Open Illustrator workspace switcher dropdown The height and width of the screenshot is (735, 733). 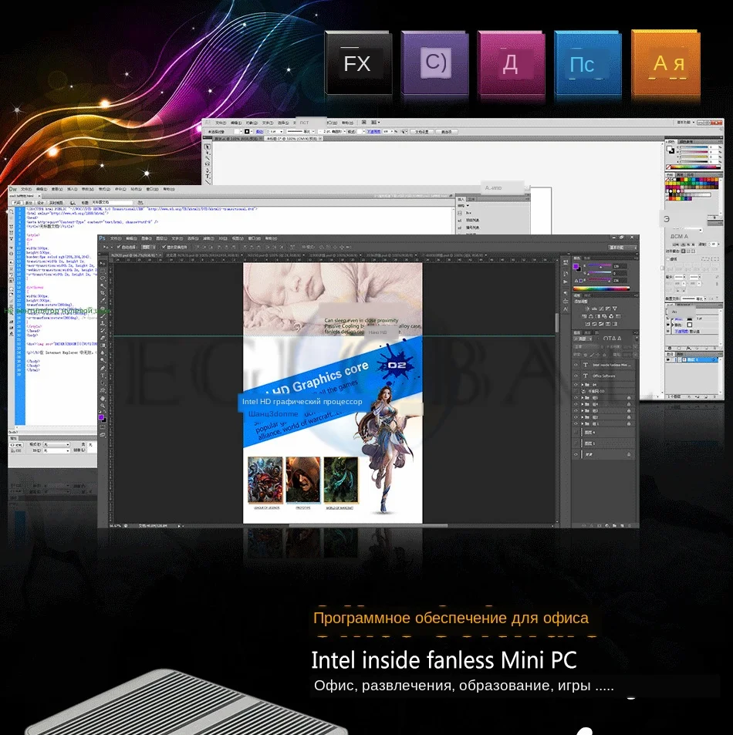pyautogui.click(x=686, y=123)
